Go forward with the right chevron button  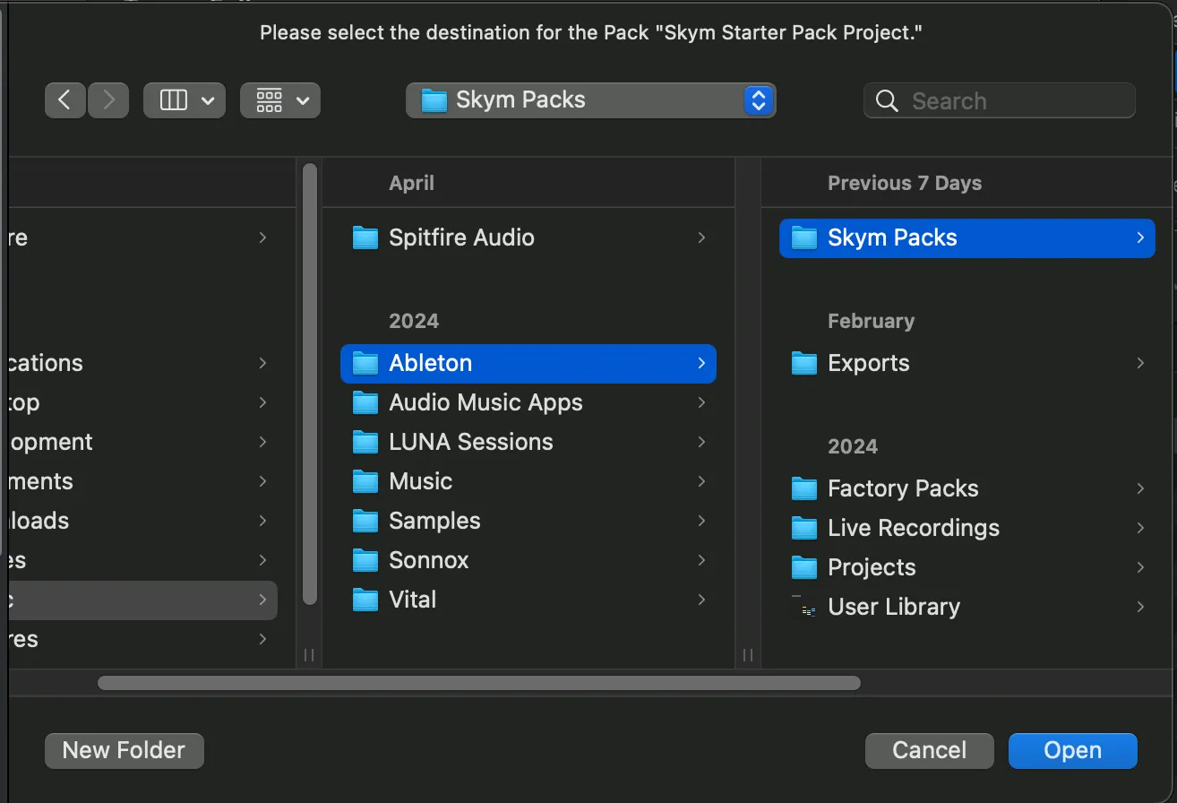click(108, 100)
